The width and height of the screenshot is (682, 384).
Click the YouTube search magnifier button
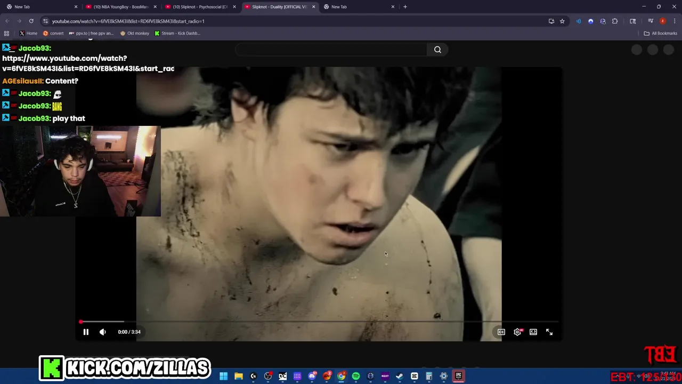[437, 50]
